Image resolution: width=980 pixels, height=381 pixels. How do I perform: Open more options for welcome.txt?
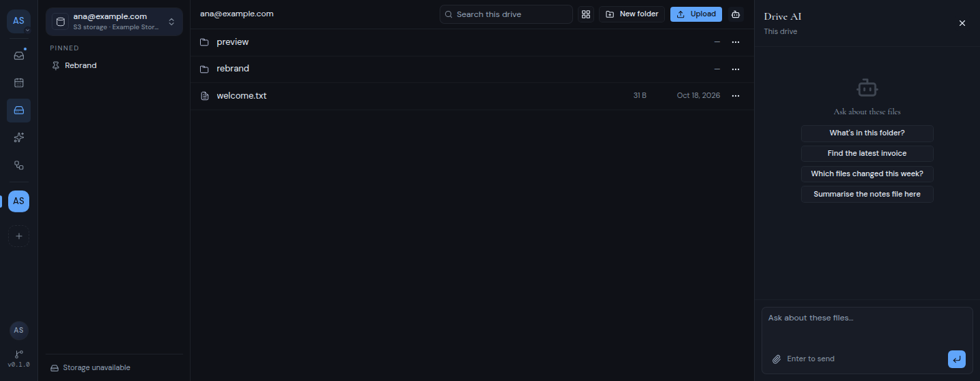(x=735, y=96)
